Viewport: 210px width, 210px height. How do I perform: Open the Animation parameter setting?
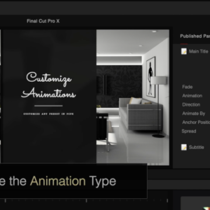192,96
